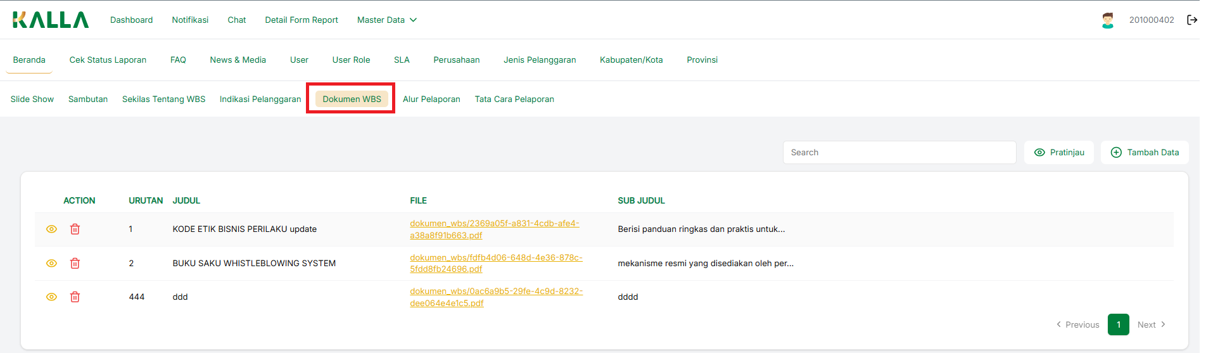Open Notifikasi in top navigation
Viewport: 1206px width, 353px height.
[x=190, y=20]
